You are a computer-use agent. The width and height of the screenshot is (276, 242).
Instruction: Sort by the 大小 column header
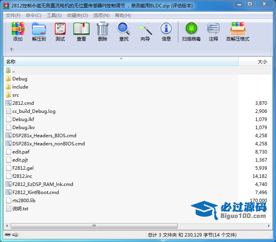(254, 62)
